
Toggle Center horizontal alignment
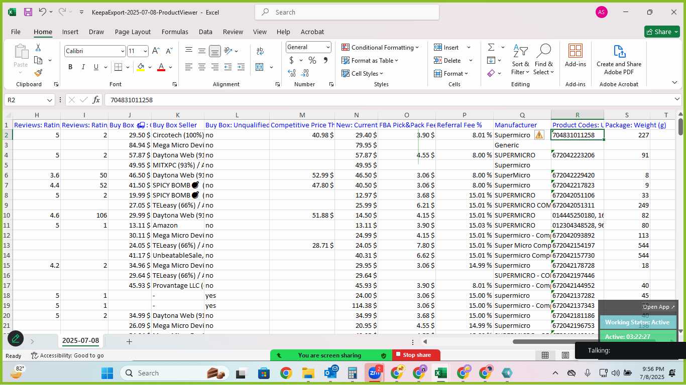pos(202,67)
